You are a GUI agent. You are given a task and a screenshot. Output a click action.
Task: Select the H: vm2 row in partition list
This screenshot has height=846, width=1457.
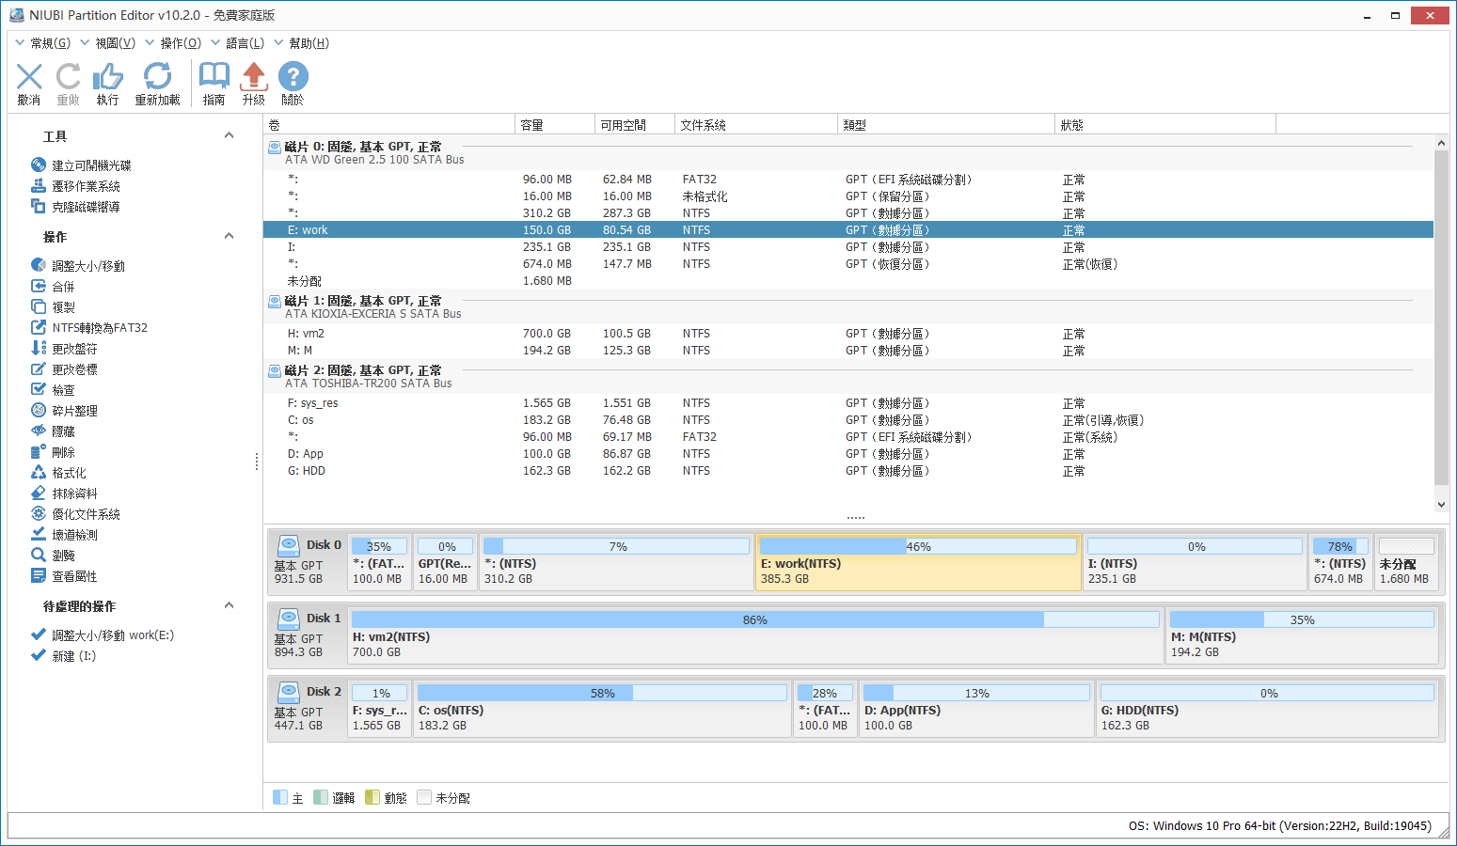click(x=307, y=334)
